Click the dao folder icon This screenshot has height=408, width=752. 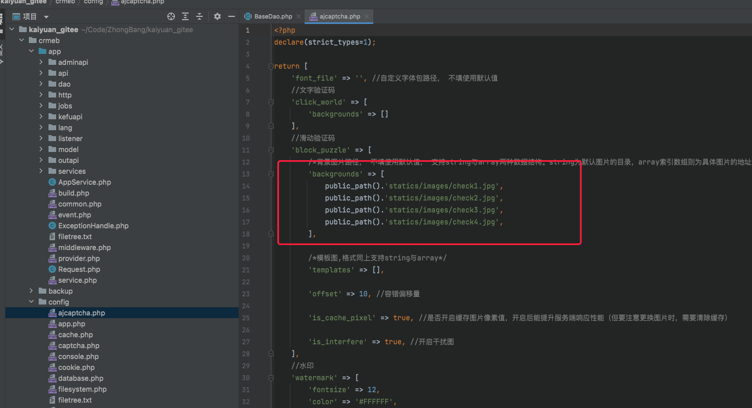pos(52,84)
